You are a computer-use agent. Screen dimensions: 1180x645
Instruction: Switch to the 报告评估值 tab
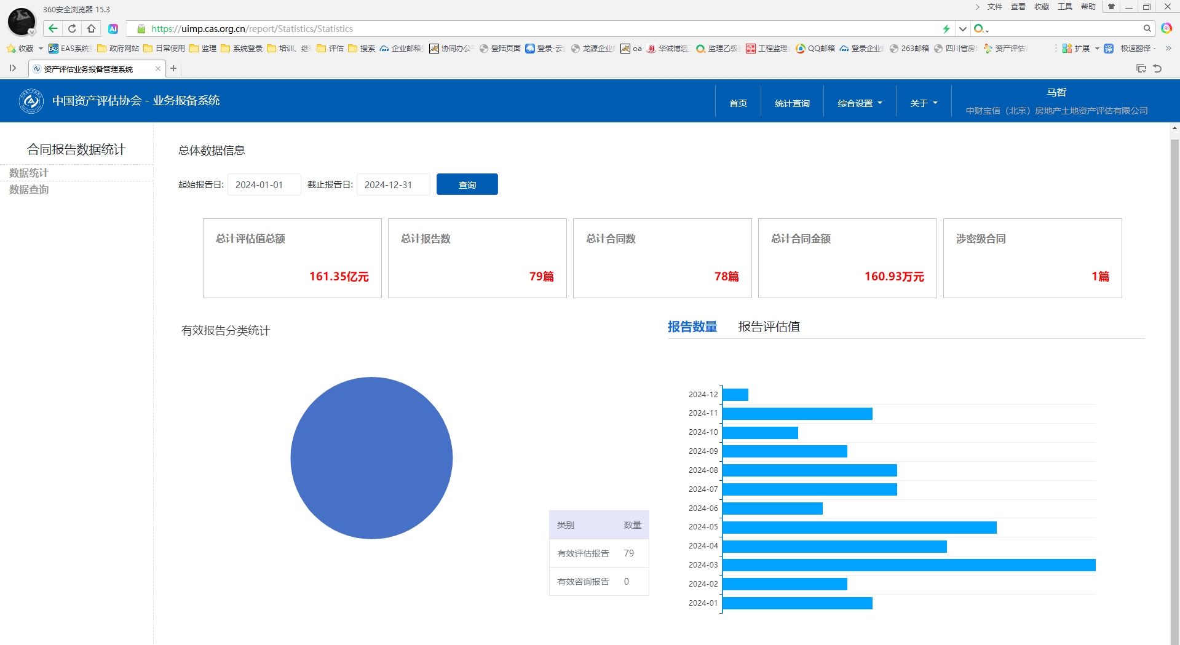click(x=769, y=326)
